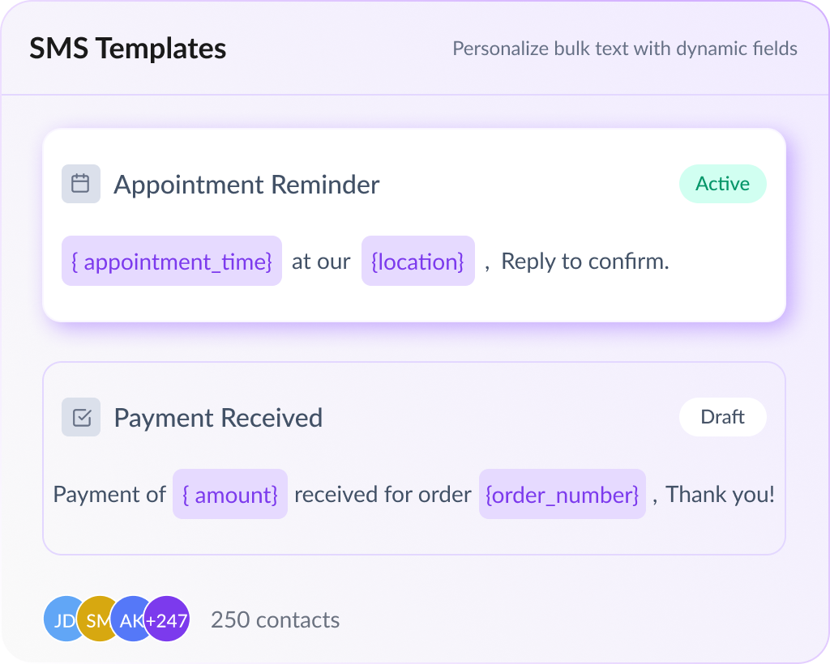This screenshot has width=830, height=664.
Task: Open the Payment Received template title
Action: (218, 418)
